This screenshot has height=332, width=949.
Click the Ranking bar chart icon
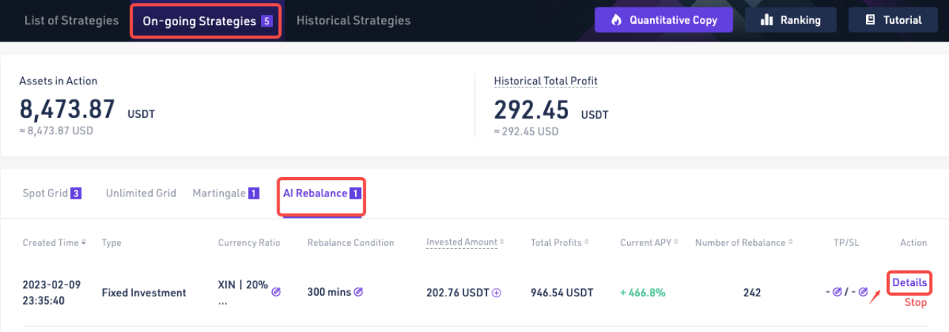pyautogui.click(x=767, y=20)
